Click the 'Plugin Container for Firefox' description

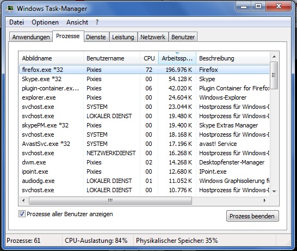click(234, 88)
